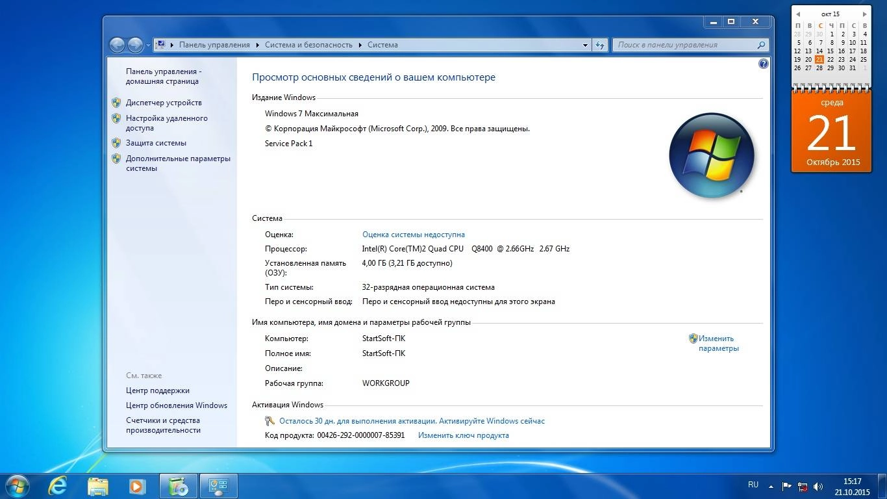The height and width of the screenshot is (499, 887).
Task: Click Изменить параметры link
Action: [718, 343]
